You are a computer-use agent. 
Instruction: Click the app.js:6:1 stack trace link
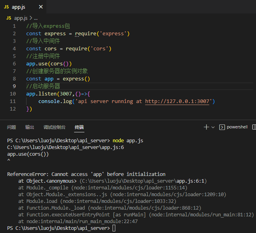click(190, 181)
